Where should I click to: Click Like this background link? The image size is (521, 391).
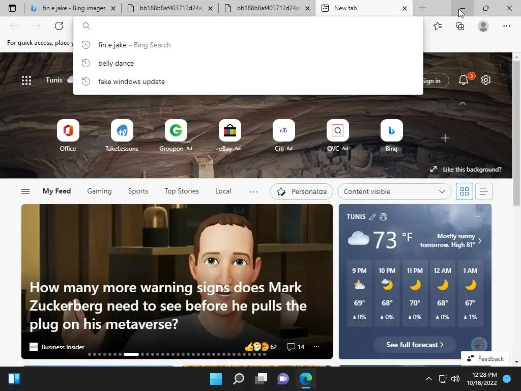pyautogui.click(x=472, y=170)
